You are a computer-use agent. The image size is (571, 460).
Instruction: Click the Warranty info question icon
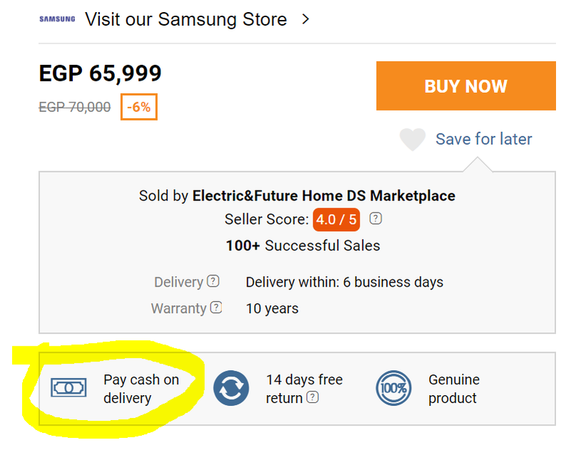[216, 308]
